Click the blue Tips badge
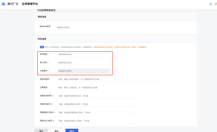Image resolution: width=217 pixels, height=132 pixels. [x=42, y=47]
